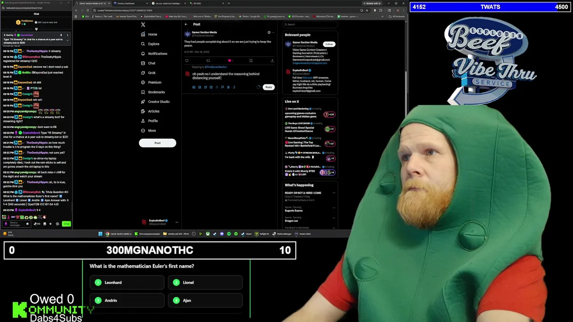
Task: Click the Reply button in composer
Action: tap(269, 87)
